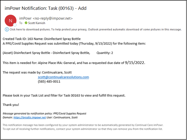Click the red N sender avatar
Screen dimensions: 187x140
10,21
